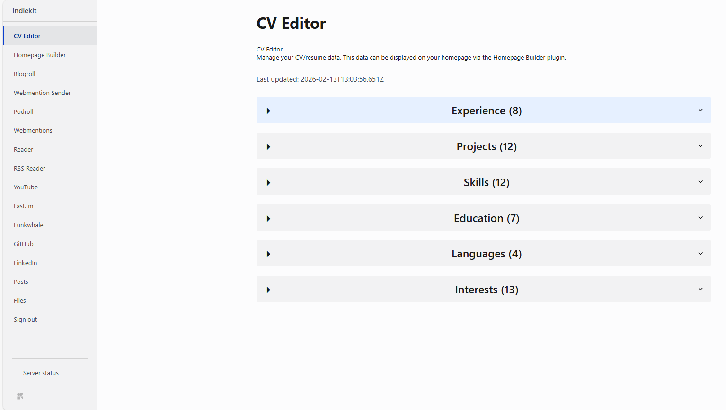Viewport: 726px width, 410px height.
Task: Click the triangle arrow beside Interests (13)
Action: point(268,290)
